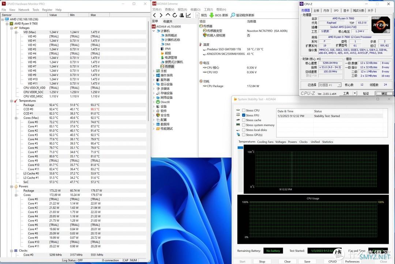Switch to the Voltages stability tab
Viewport: 395px width, 264px height.
coord(281,142)
